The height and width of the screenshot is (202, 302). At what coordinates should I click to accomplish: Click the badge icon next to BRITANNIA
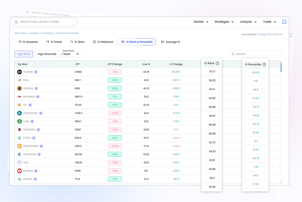pyautogui.click(x=38, y=97)
